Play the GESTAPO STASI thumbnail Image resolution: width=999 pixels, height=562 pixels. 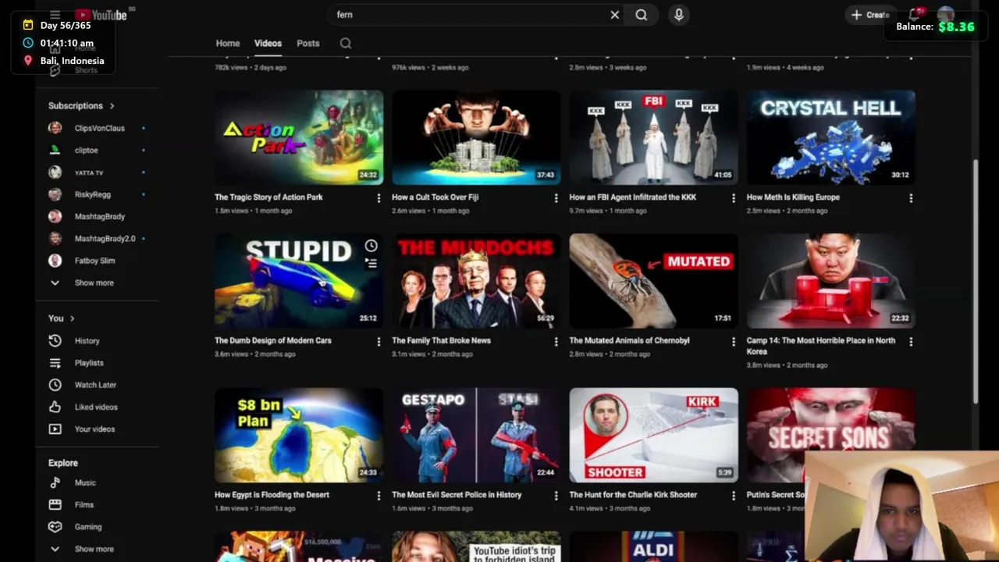476,436
